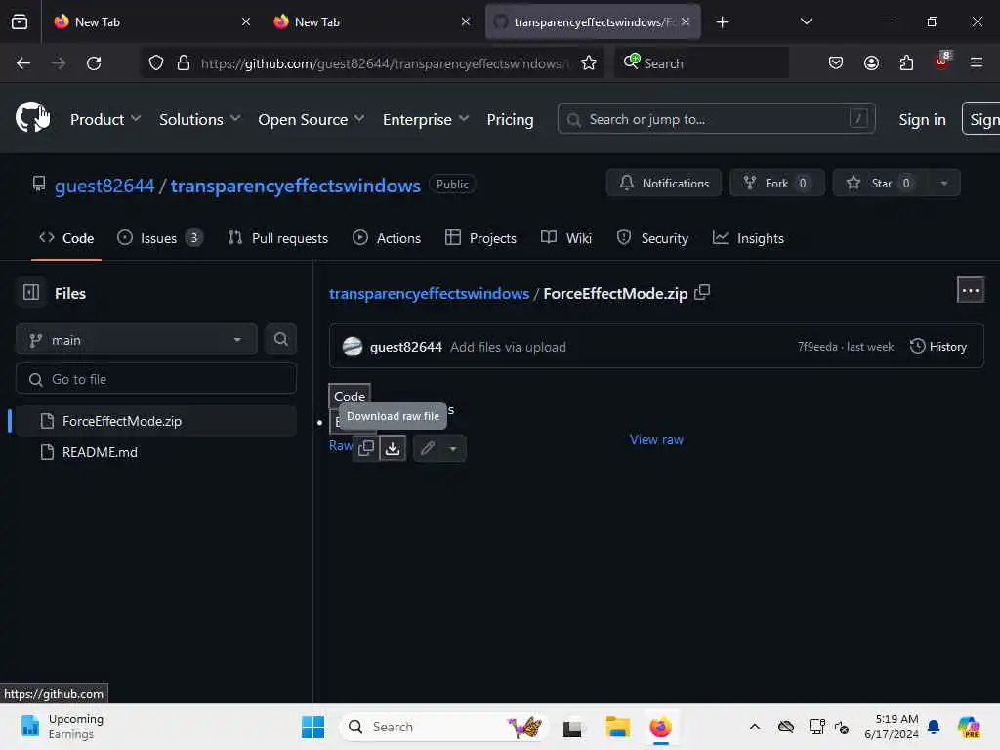This screenshot has height=750, width=1000.
Task: Open the Extensions puzzle icon
Action: point(906,63)
